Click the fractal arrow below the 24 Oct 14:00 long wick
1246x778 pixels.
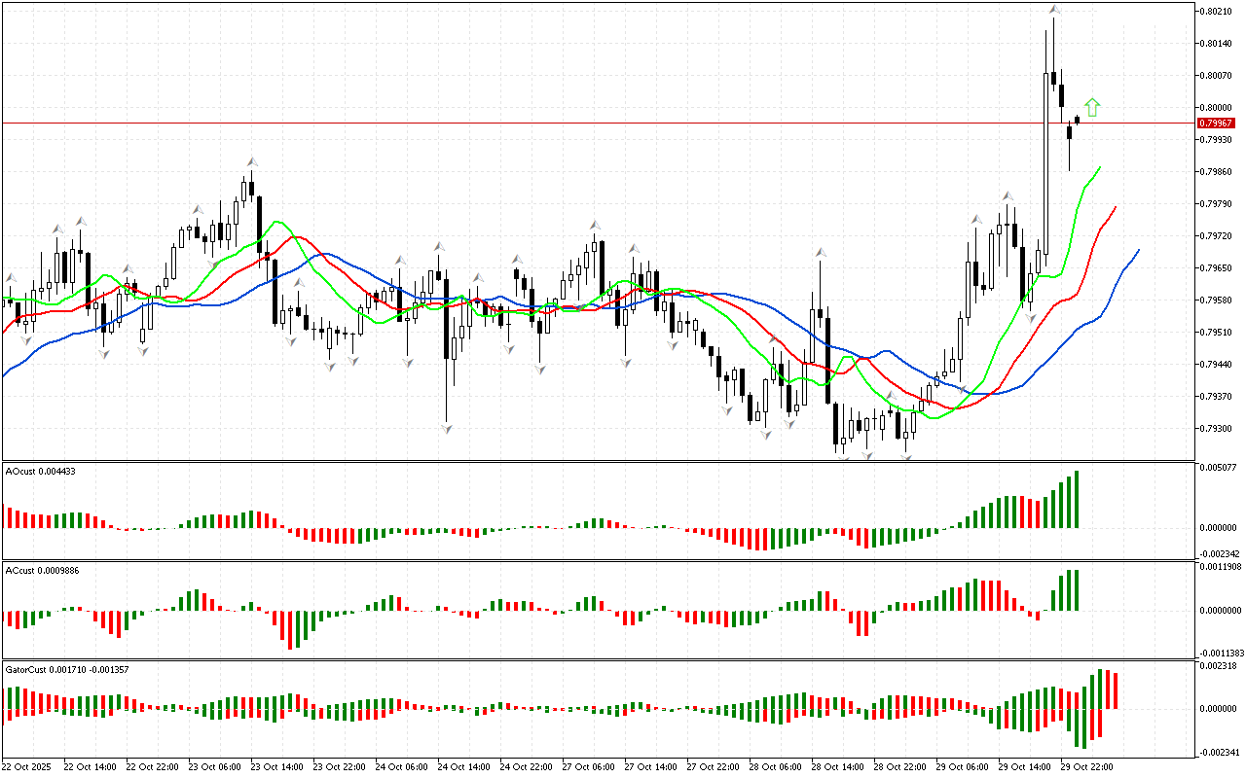(447, 428)
